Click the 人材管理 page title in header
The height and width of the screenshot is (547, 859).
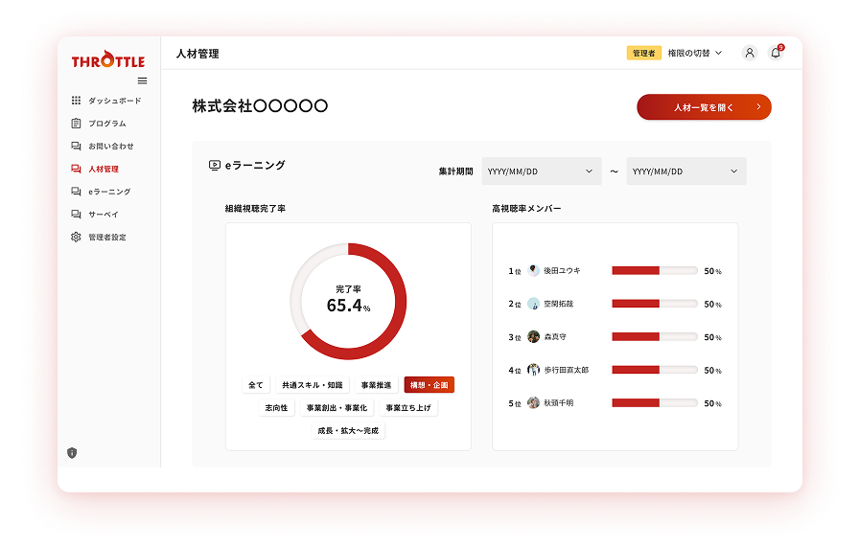coord(197,54)
